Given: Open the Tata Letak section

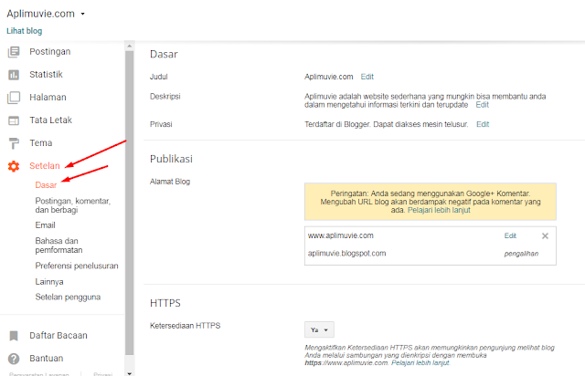Looking at the screenshot, I should click(x=51, y=120).
